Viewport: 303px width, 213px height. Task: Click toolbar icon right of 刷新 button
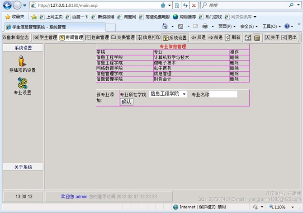(x=248, y=38)
